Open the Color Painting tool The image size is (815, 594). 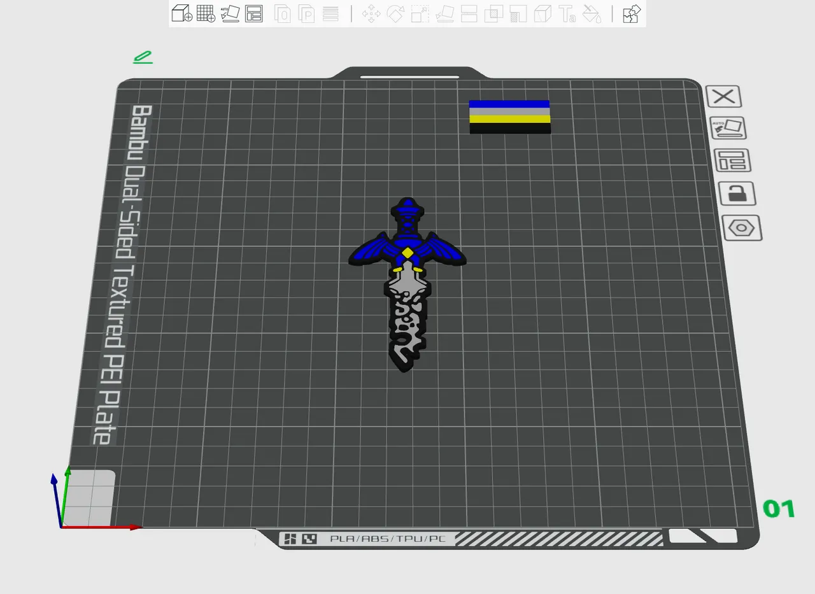(x=592, y=13)
